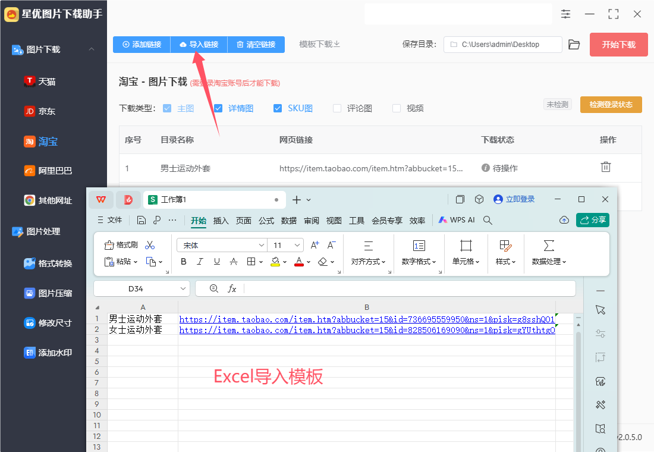The width and height of the screenshot is (654, 452).
Task: Open the 京东 sidebar item
Action: pos(40,111)
